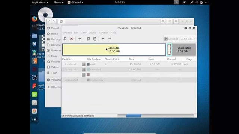Screen dimensions: 239x134
Task: Open the Files folder icon in the dock
Action: [x=34, y=36]
